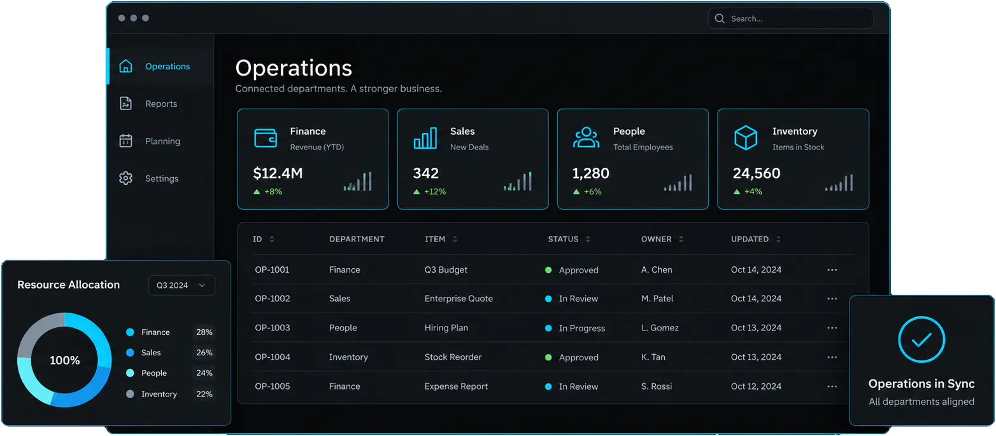Toggle sort on the UPDATED column
Image resolution: width=996 pixels, height=436 pixels.
click(x=778, y=240)
